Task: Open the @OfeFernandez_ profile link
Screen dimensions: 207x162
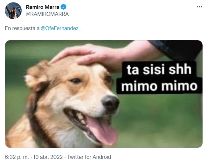Action: click(x=61, y=28)
